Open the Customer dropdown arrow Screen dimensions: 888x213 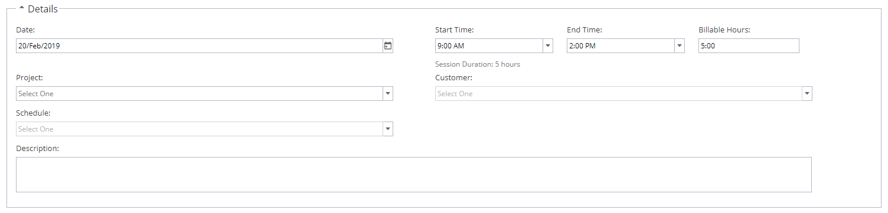[807, 94]
